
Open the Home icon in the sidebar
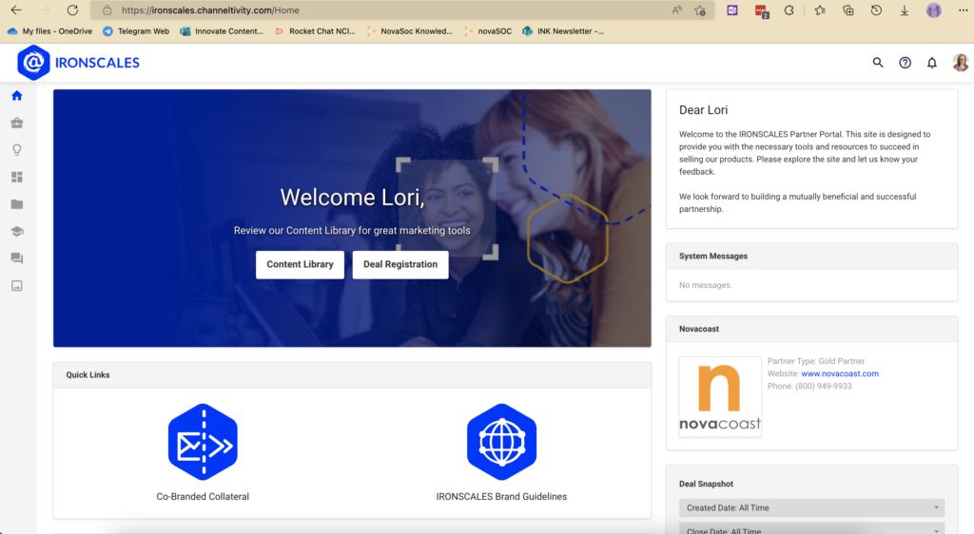tap(17, 96)
